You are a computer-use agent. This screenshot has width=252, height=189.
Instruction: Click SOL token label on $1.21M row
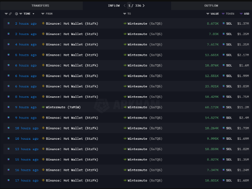coord(229,45)
